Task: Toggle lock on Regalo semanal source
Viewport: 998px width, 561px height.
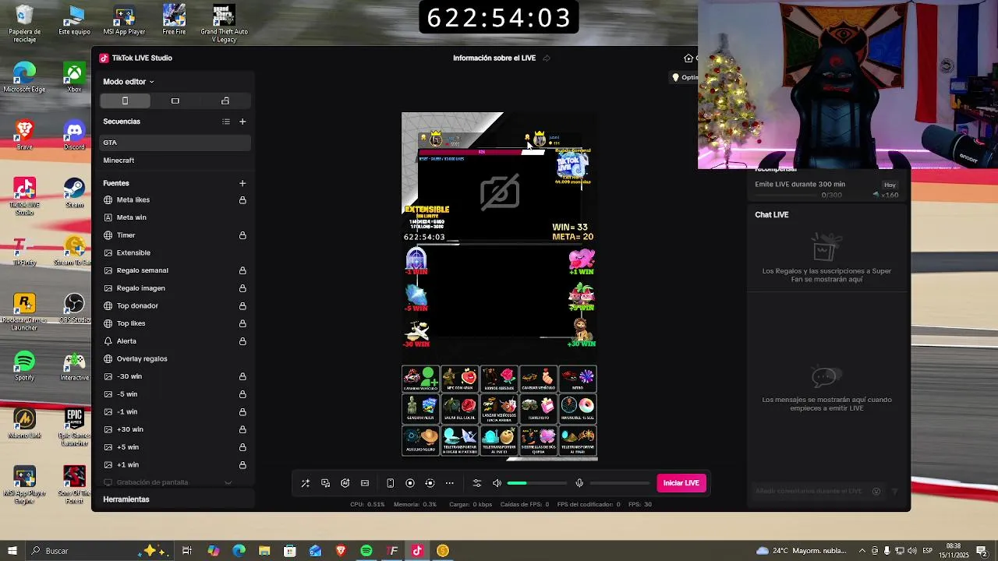Action: coord(242,270)
